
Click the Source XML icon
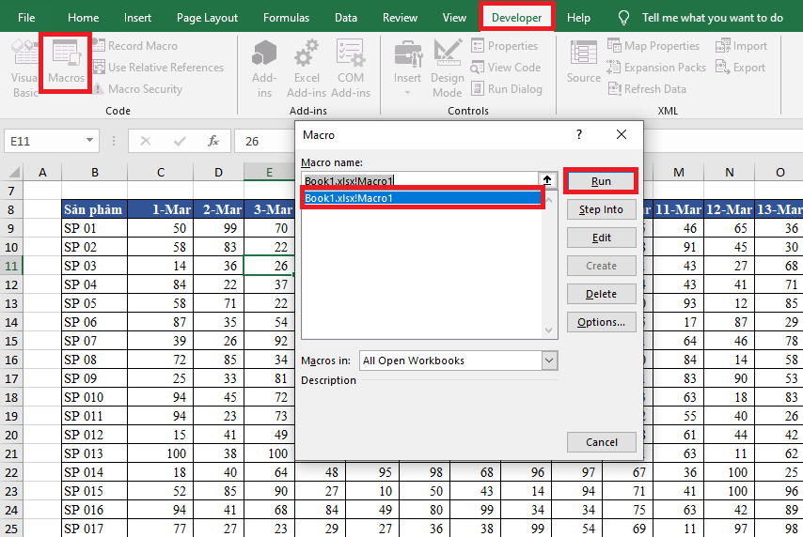[x=584, y=64]
